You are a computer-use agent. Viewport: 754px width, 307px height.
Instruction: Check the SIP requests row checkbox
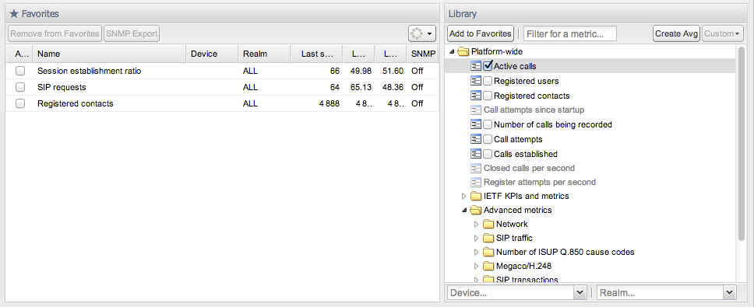(20, 87)
